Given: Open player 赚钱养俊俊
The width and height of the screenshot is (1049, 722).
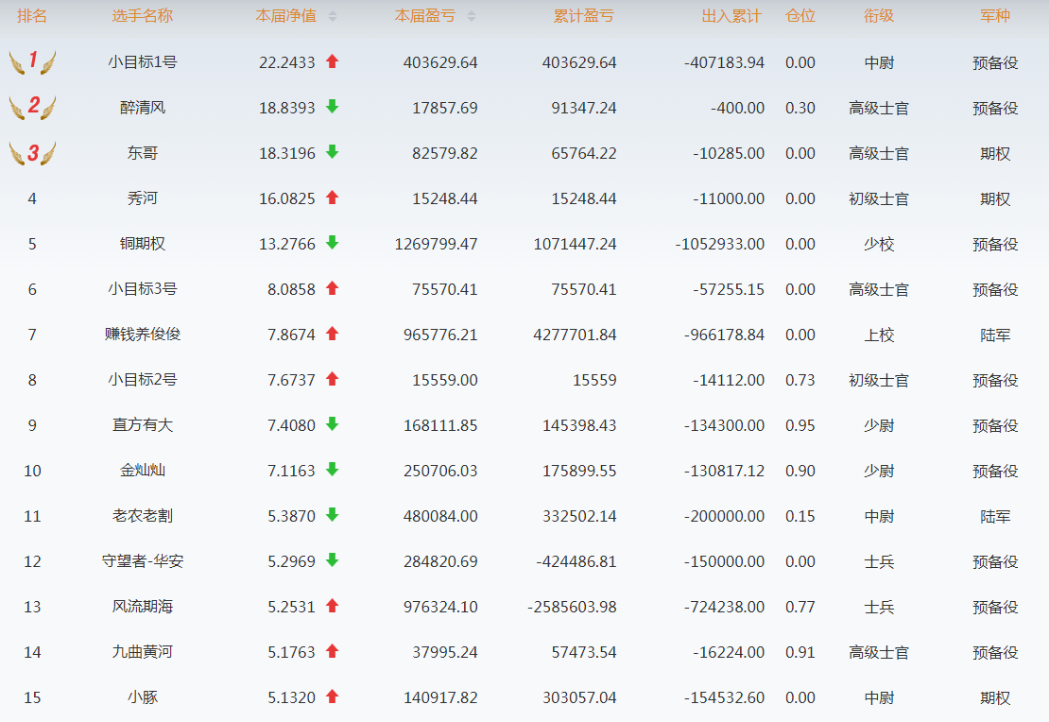Looking at the screenshot, I should coord(143,334).
